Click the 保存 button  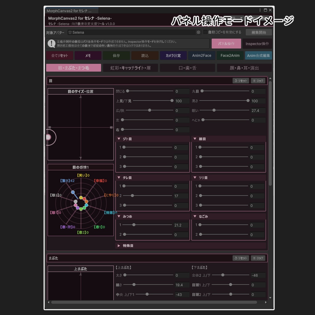coord(116,55)
